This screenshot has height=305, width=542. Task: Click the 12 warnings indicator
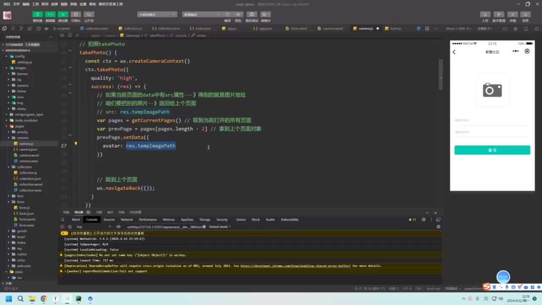412,219
